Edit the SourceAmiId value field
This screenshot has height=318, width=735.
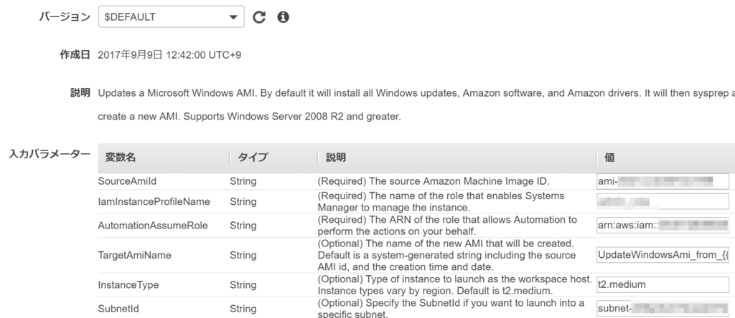click(x=663, y=181)
